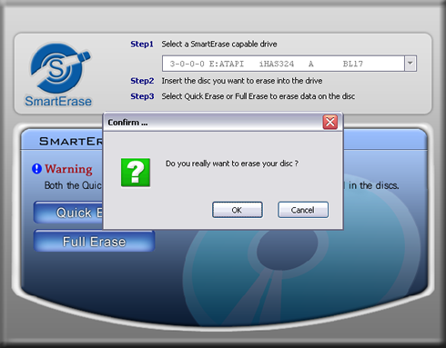This screenshot has height=348, width=446.
Task: Cancel the disc erase confirmation
Action: coord(303,210)
